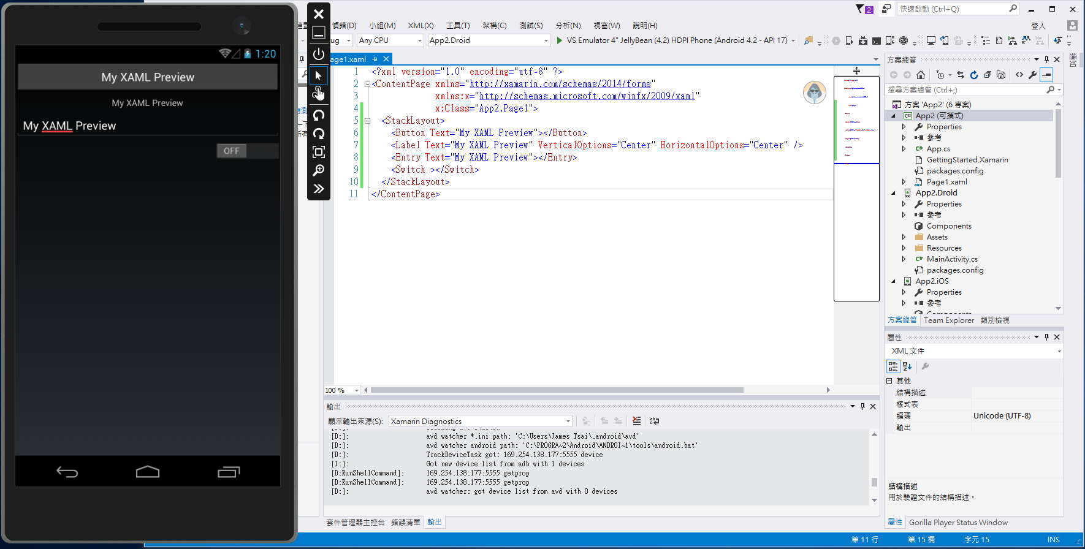Click output window vertical scrollbar thumb

pos(874,482)
